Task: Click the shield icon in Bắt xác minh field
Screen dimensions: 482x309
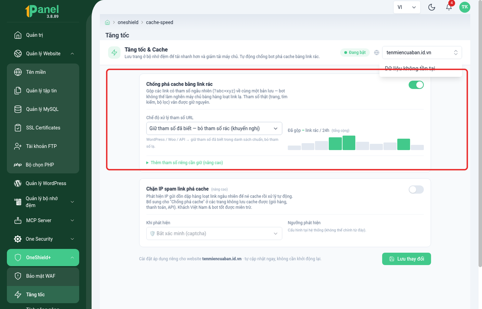Action: [x=153, y=233]
